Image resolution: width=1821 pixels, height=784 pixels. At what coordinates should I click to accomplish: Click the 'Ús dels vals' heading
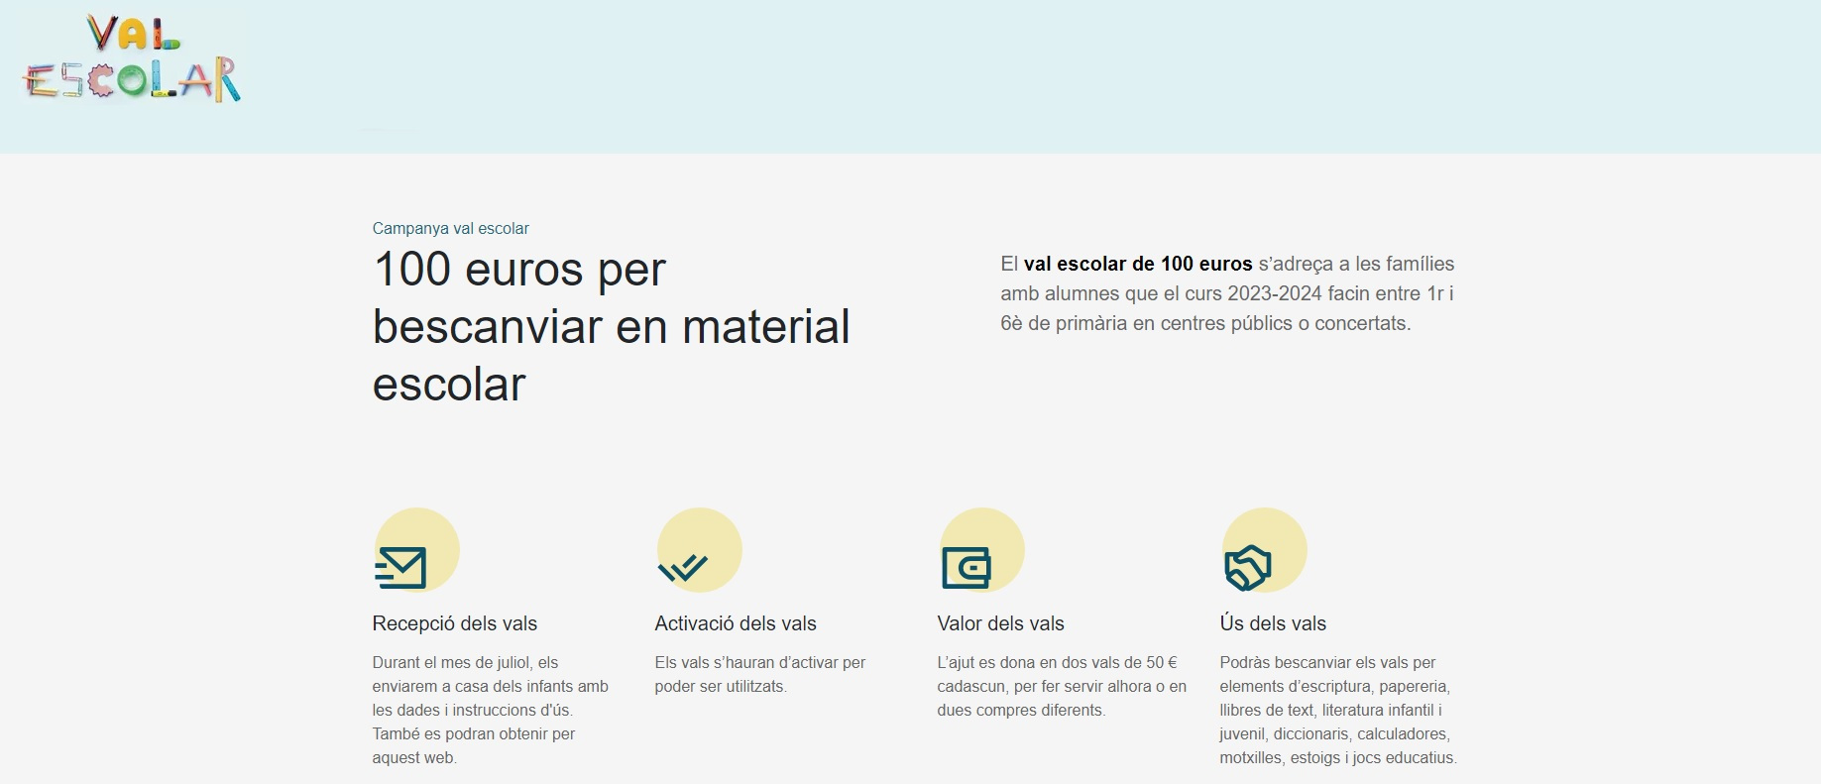1272,623
